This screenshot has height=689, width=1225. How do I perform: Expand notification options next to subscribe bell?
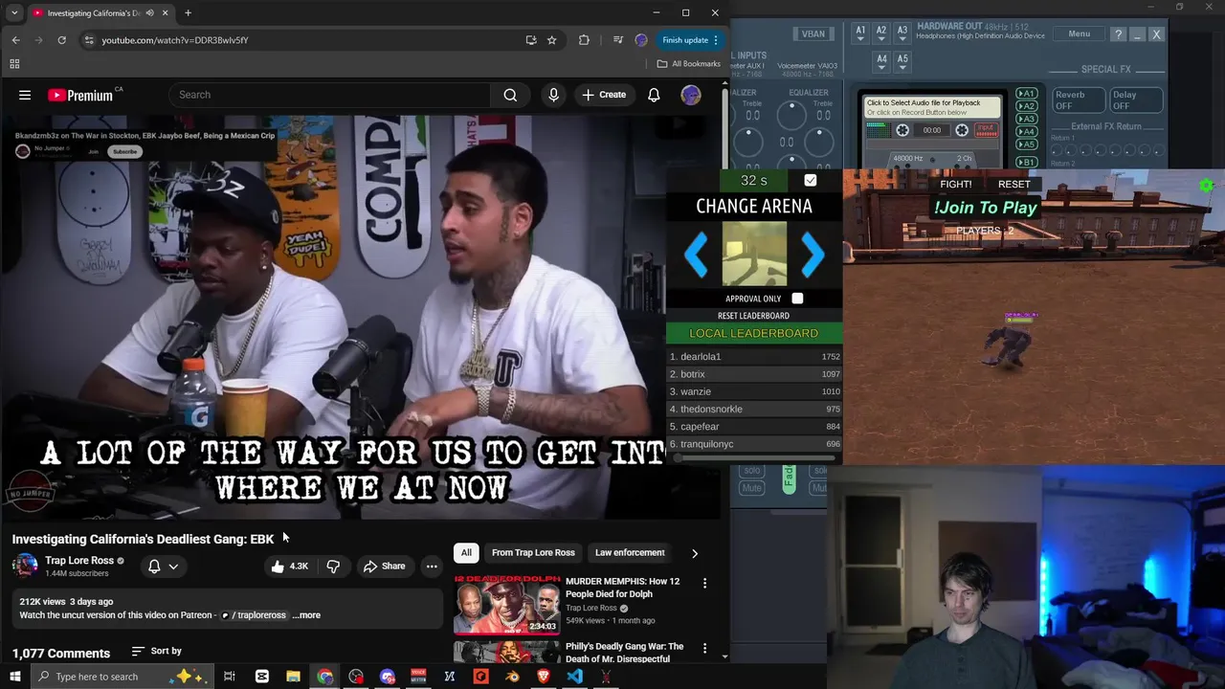point(173,567)
